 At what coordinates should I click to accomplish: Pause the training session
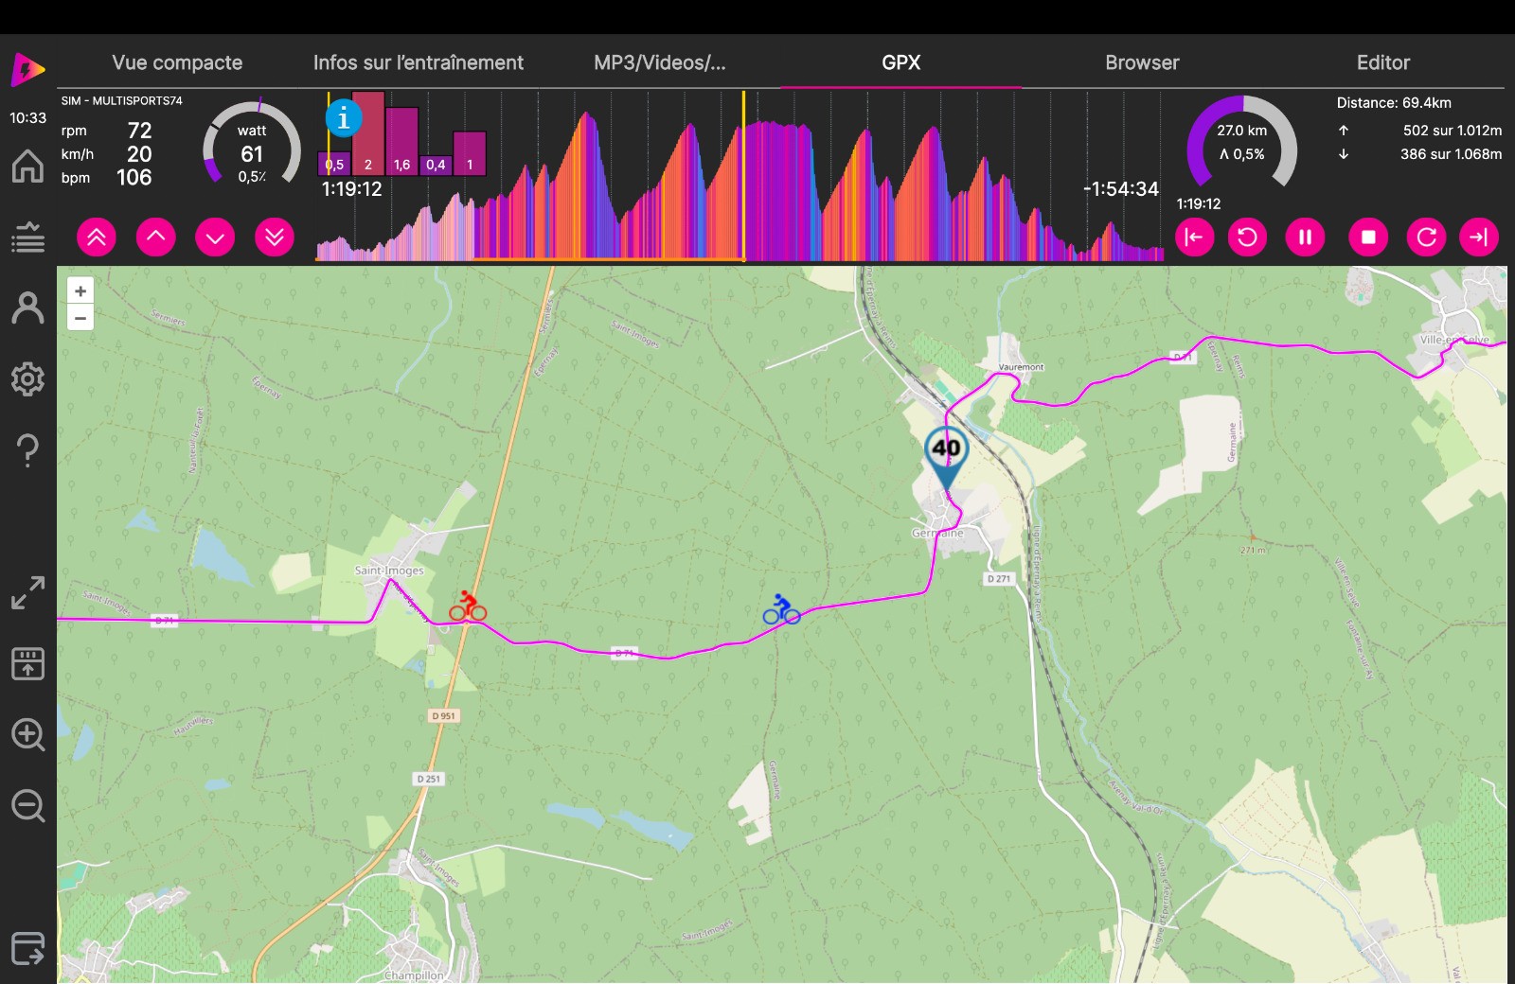pos(1305,237)
